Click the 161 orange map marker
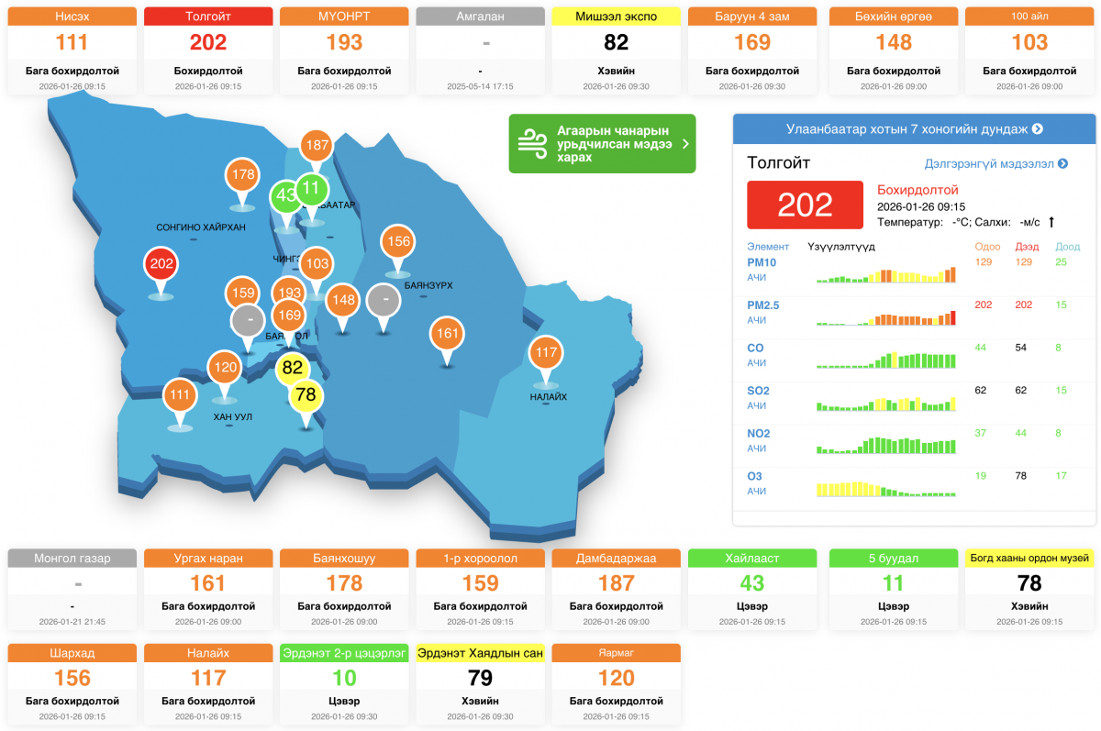Screen dimensions: 1101x731 pos(447,334)
